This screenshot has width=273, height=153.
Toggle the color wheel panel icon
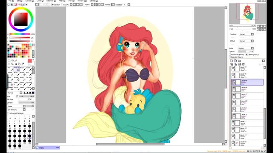(x=9, y=5)
